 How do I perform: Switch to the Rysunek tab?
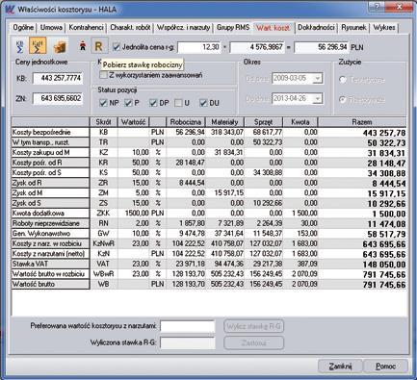pos(353,28)
